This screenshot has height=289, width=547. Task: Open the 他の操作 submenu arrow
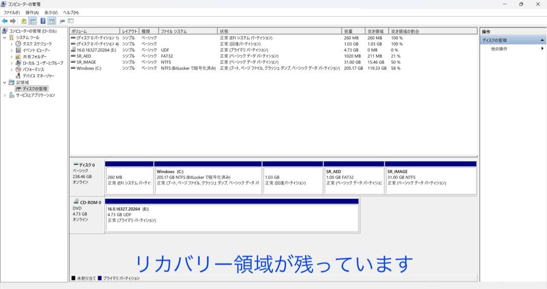[x=542, y=49]
